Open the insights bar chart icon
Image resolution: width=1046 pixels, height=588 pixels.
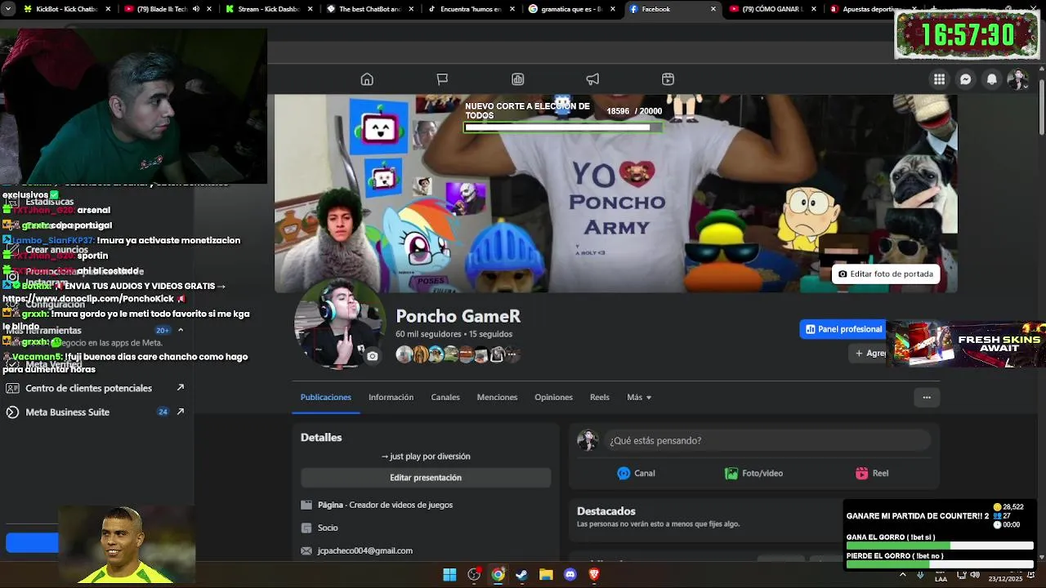click(x=517, y=79)
